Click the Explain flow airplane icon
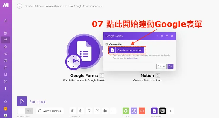The image size is (219, 118). pyautogui.click(x=105, y=111)
